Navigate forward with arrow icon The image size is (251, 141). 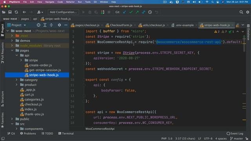pyautogui.click(x=31, y=12)
